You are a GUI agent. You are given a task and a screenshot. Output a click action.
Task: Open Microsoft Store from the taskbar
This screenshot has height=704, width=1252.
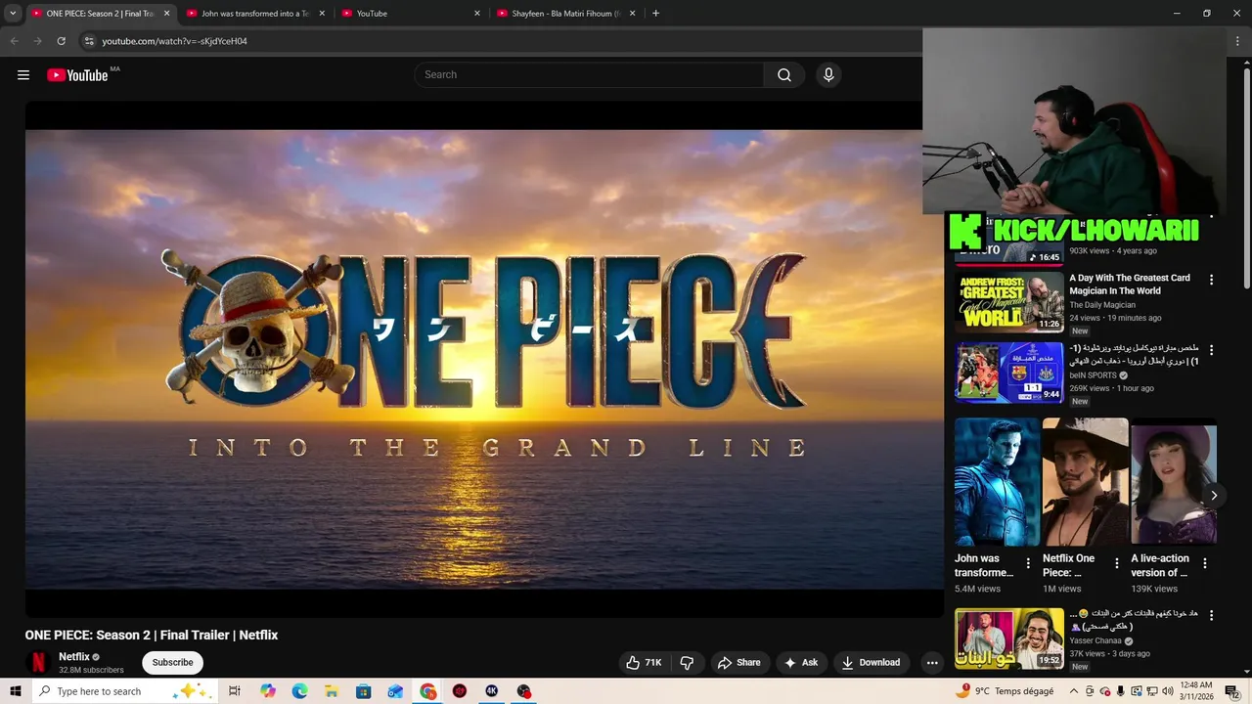364,691
